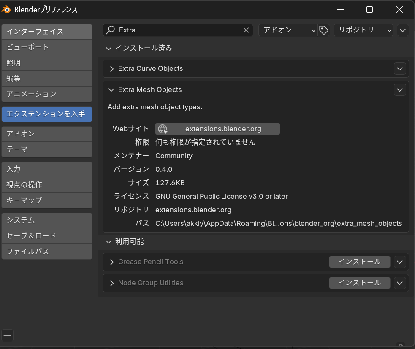Viewport: 415px width, 349px height.
Task: Expand the Node Group Utilities entry
Action: (112, 283)
